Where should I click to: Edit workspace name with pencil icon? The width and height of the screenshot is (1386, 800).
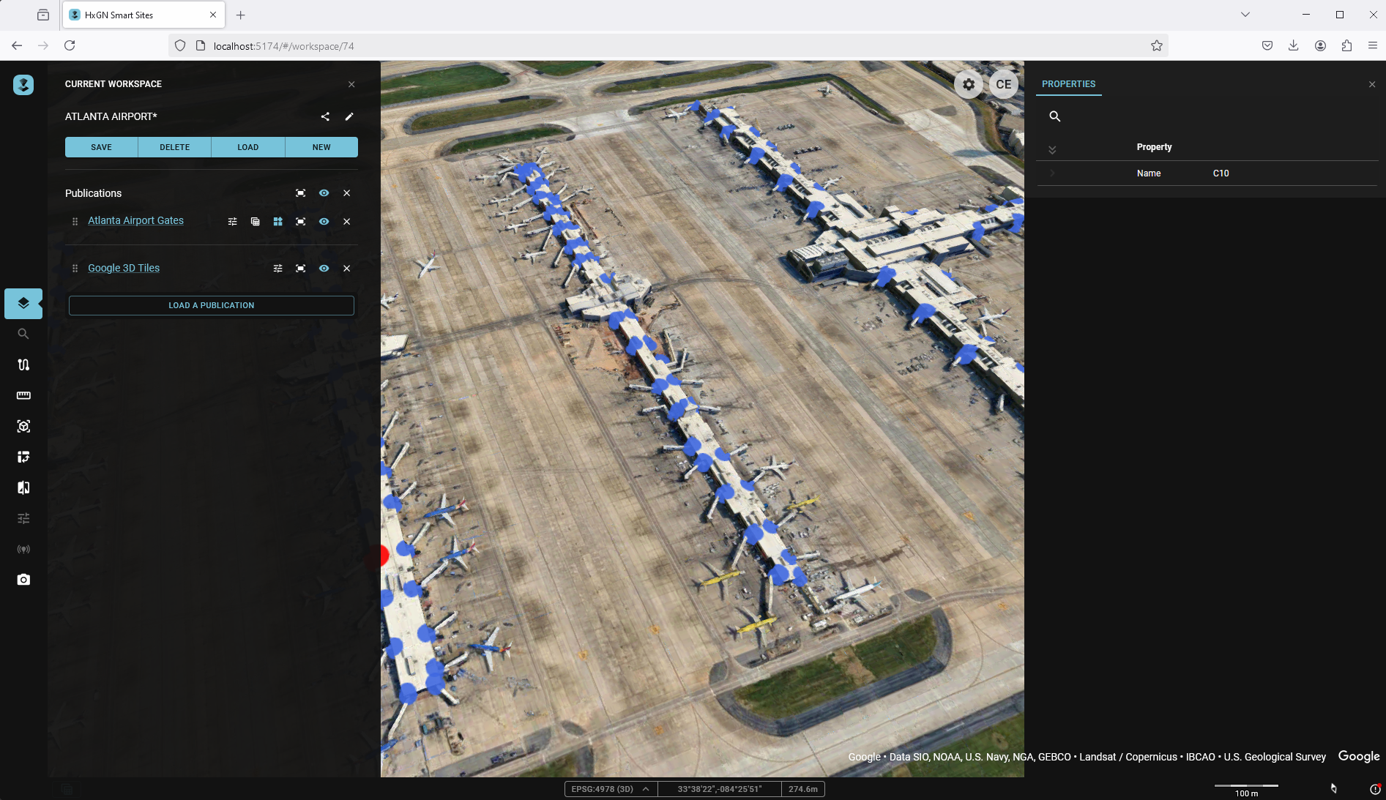click(349, 116)
